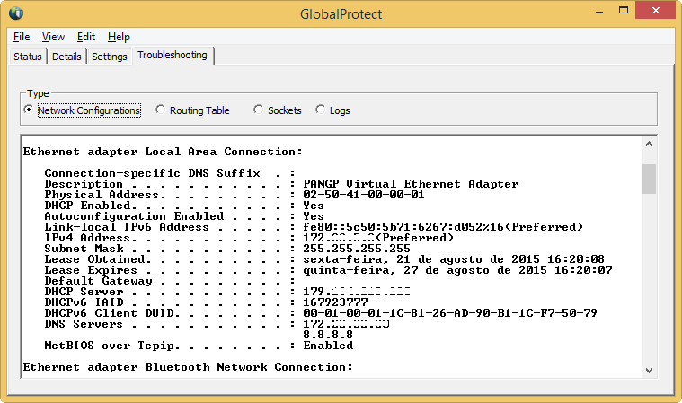Screen dimensions: 682x403
Task: Click the vertical scrollbar thumb
Action: pyautogui.click(x=649, y=179)
